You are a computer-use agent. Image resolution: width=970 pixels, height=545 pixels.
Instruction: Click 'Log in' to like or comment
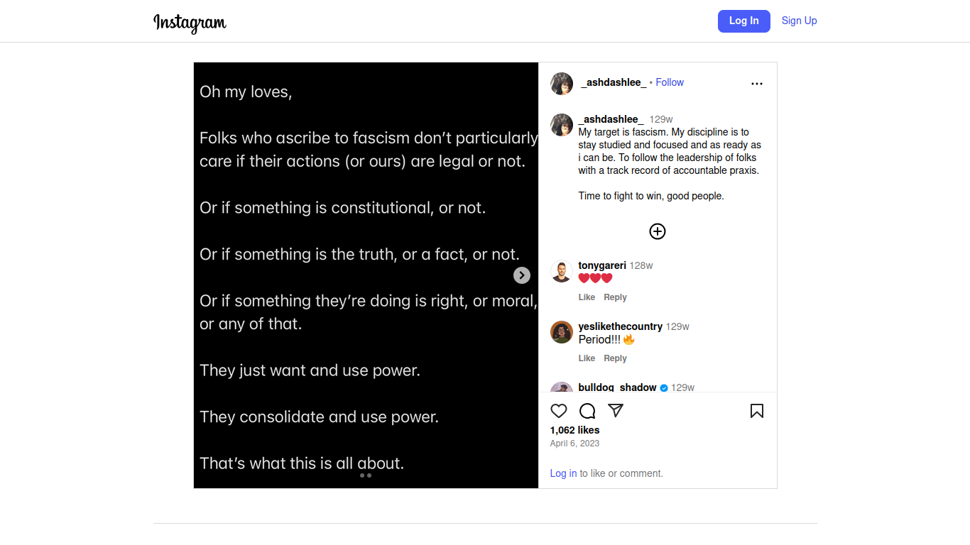tap(563, 473)
